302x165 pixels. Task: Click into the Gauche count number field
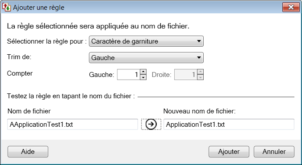pyautogui.click(x=129, y=75)
